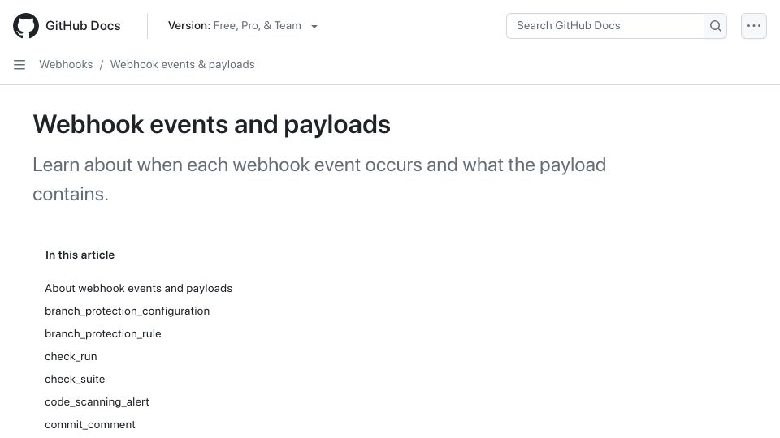Jump to code_scanning_alert section
780x438 pixels.
click(97, 402)
